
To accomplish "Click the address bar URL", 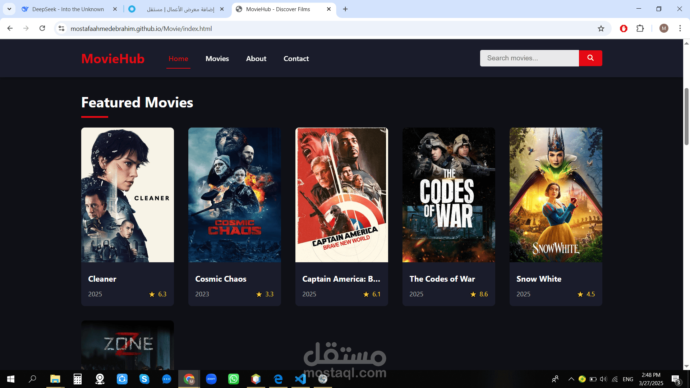I will tap(141, 28).
